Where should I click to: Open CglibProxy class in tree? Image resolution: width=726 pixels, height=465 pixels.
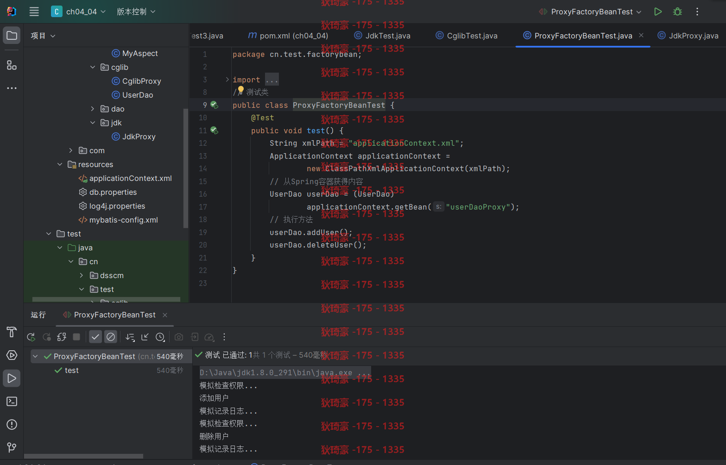pyautogui.click(x=137, y=81)
